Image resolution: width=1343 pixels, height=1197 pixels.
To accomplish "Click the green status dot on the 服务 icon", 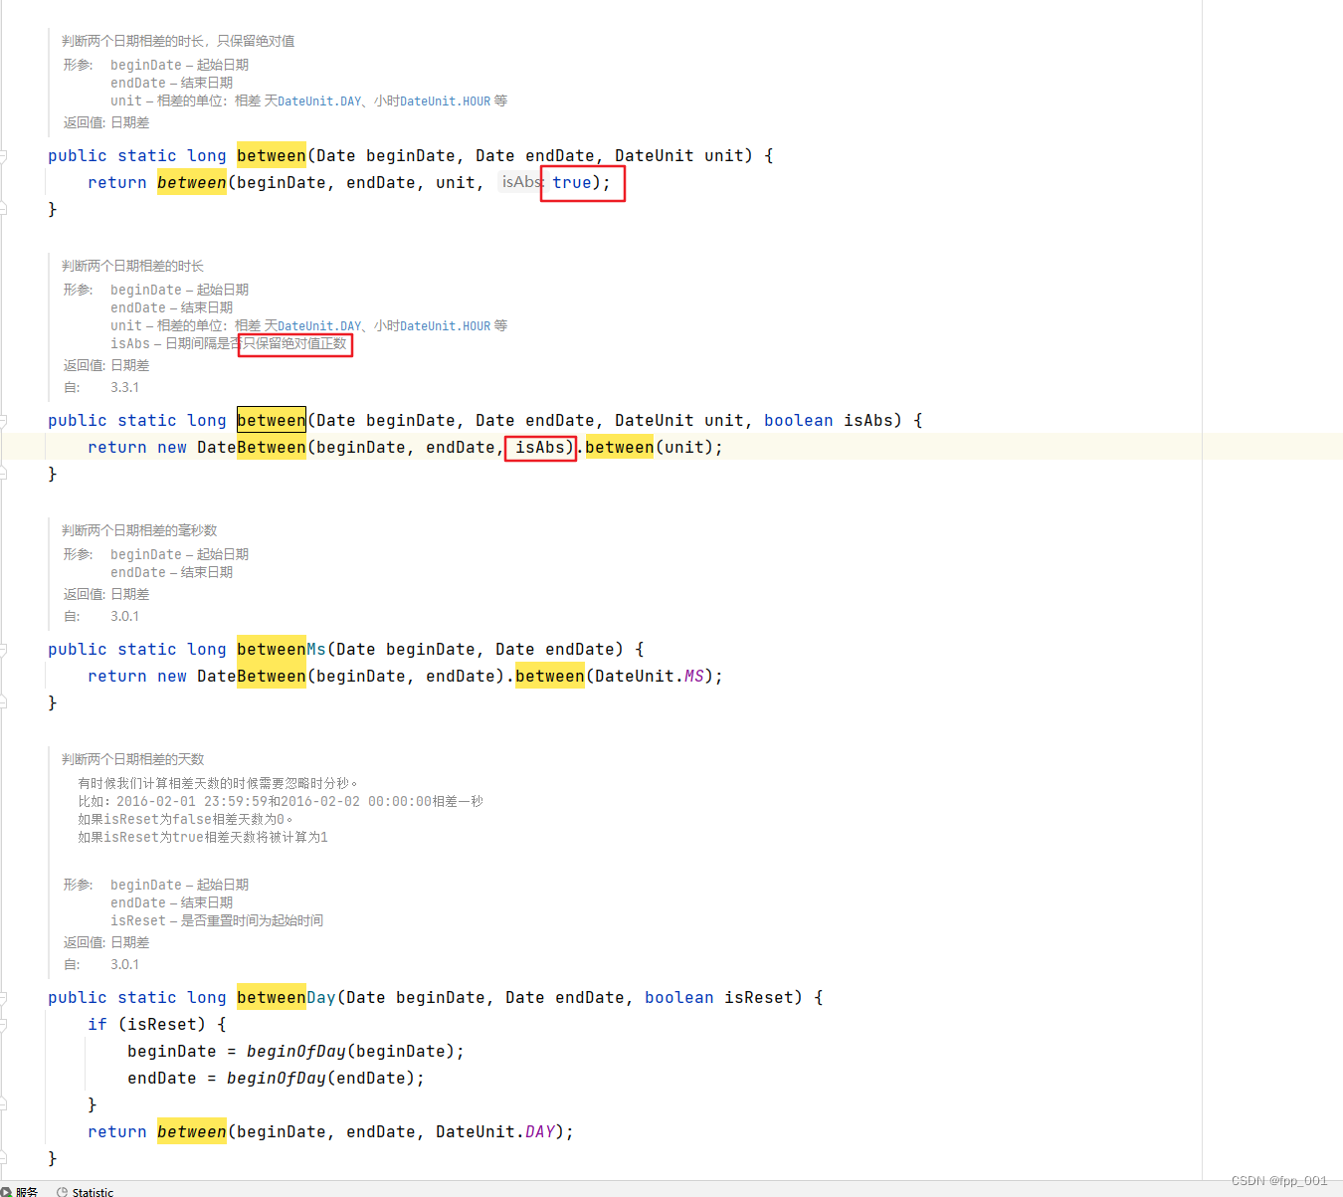I will tap(9, 1194).
